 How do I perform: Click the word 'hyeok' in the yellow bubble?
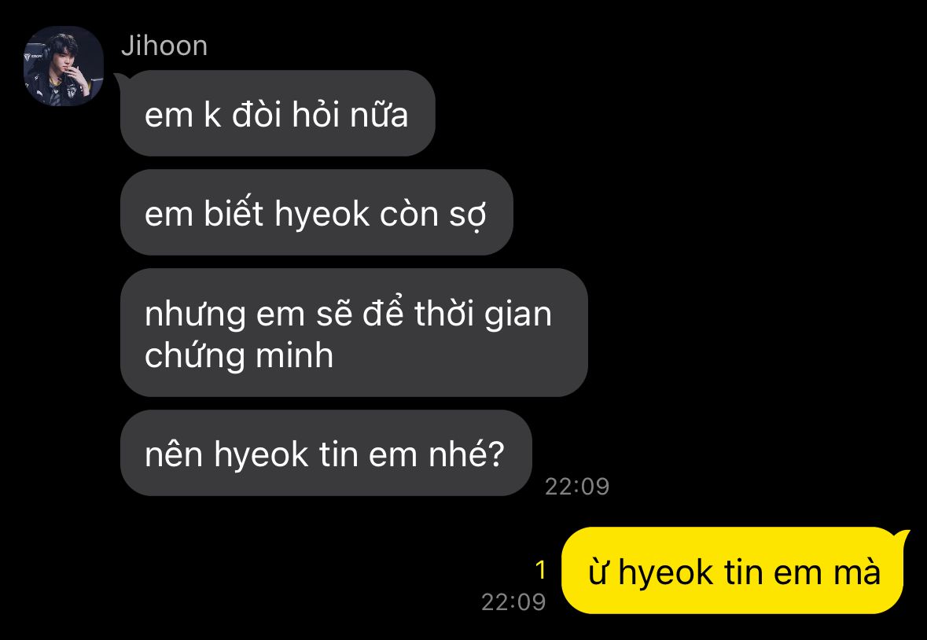[x=666, y=574]
